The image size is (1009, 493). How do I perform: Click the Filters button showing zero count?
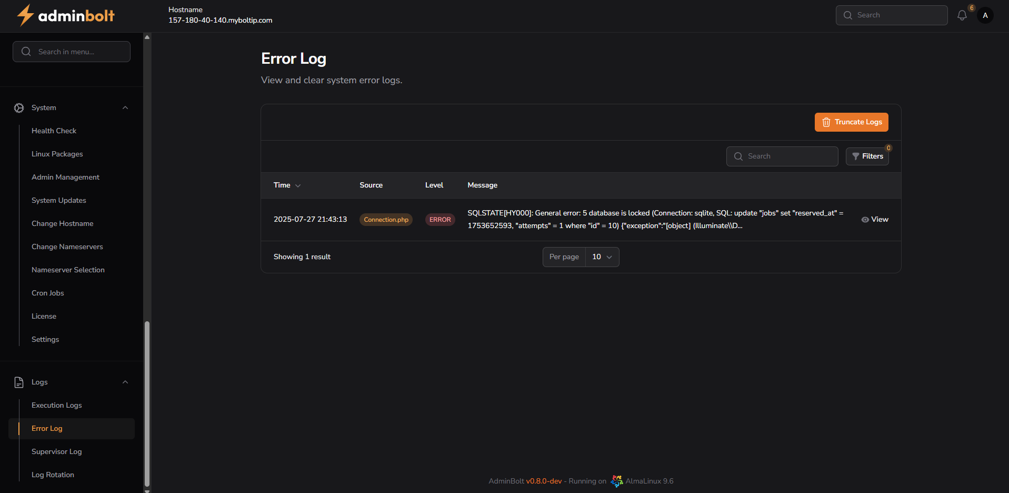click(867, 156)
